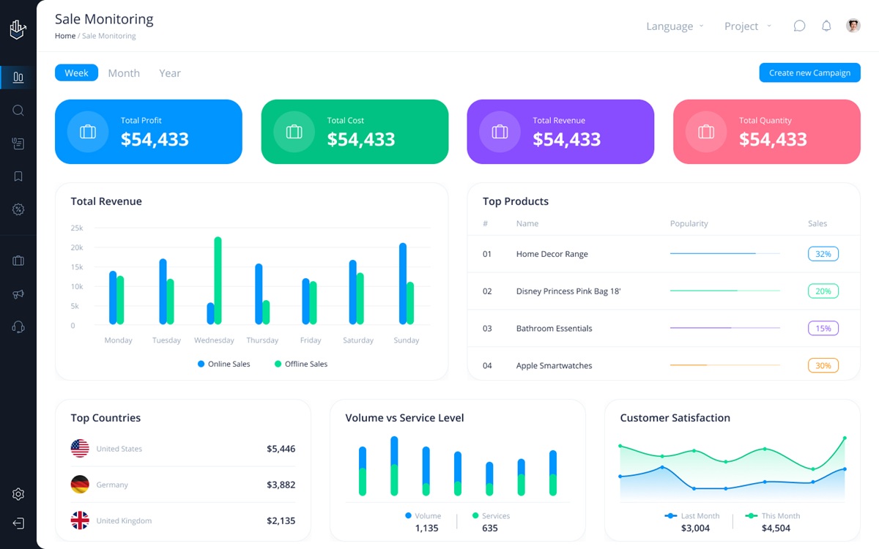Select the discount percent badge sidebar icon

coord(18,209)
